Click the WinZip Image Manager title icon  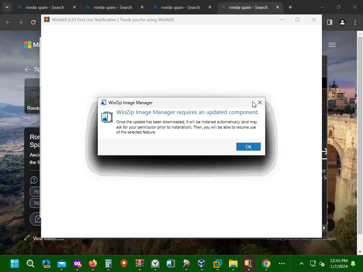point(104,102)
